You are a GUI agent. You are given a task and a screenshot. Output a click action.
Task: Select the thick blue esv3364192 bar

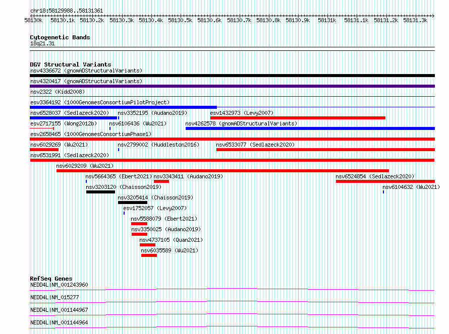click(124, 107)
